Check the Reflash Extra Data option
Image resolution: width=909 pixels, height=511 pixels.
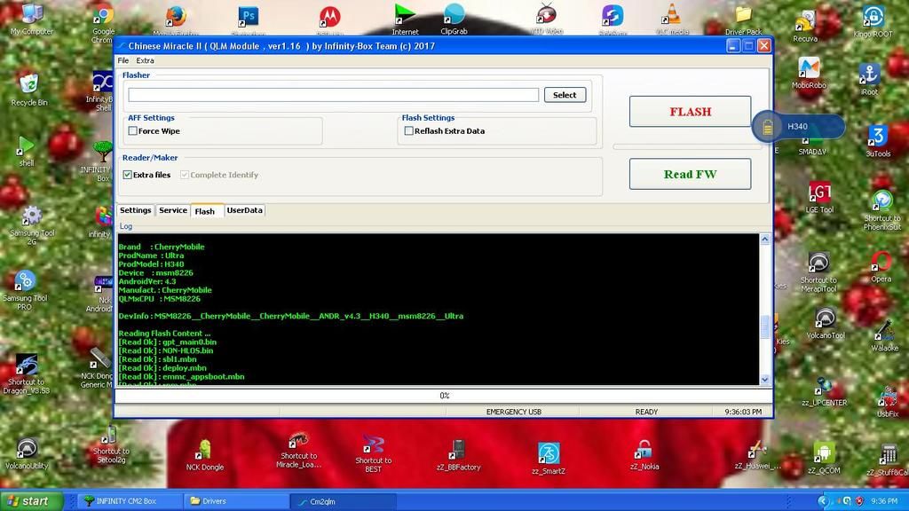409,131
